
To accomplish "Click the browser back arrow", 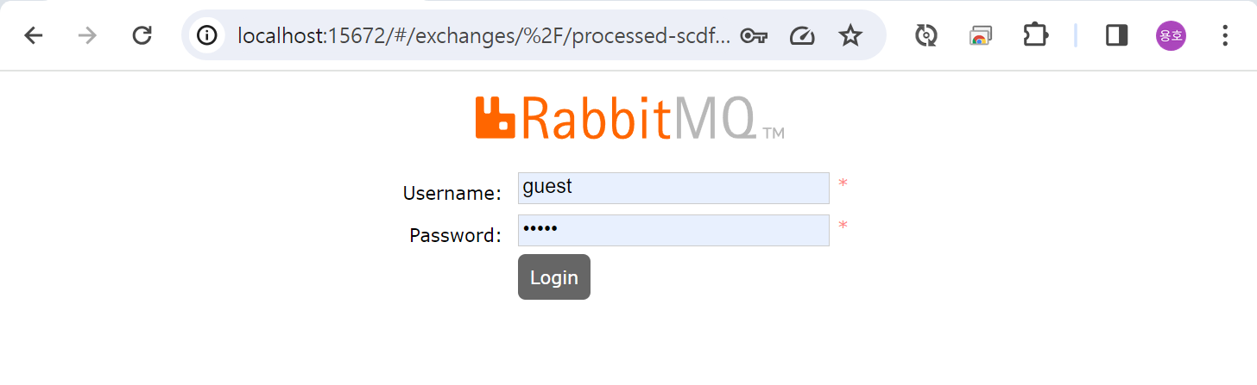I will [x=33, y=35].
